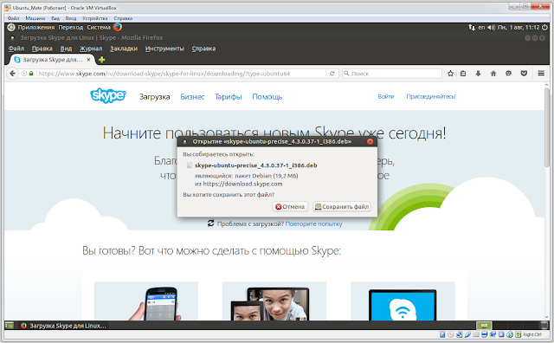Open Firefox hamburger menu

click(x=541, y=74)
